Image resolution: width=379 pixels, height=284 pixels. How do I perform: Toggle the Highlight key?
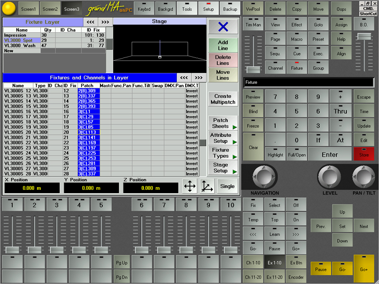pos(275,153)
